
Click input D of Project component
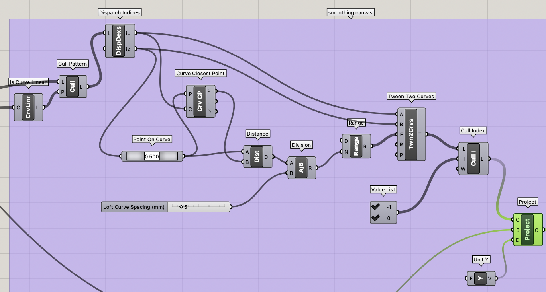coord(517,240)
